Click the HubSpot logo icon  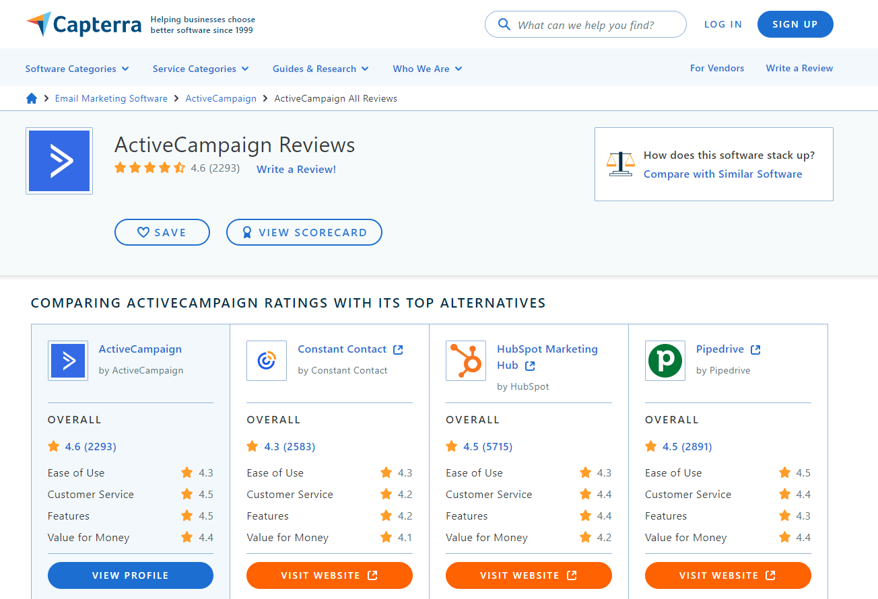pos(466,361)
